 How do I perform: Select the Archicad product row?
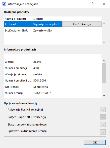(x=33, y=24)
